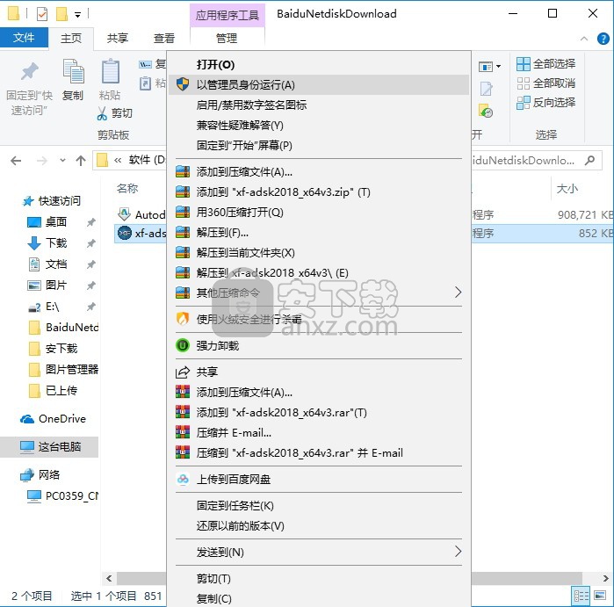
Task: Open the 文件 tab
Action: coord(24,38)
